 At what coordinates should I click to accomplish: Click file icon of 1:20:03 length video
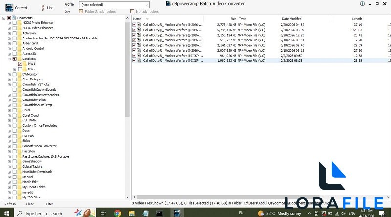point(139,30)
